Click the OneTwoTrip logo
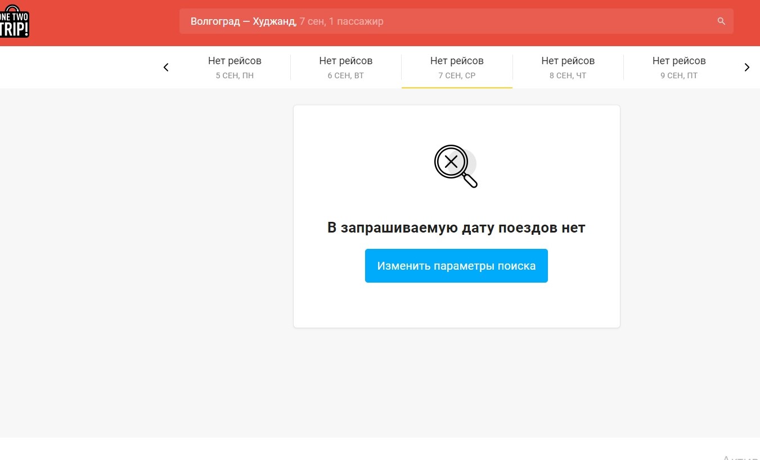 (x=14, y=21)
